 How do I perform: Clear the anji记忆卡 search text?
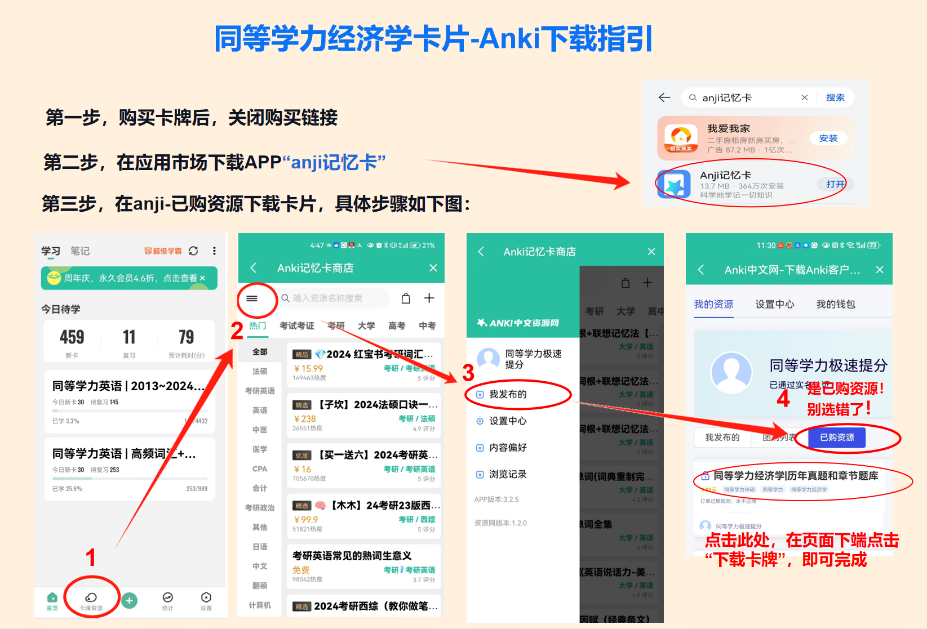(804, 97)
